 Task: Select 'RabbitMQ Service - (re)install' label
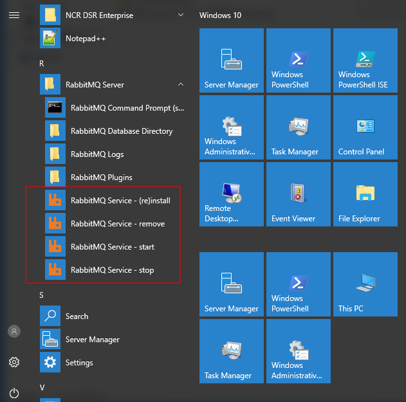click(121, 201)
